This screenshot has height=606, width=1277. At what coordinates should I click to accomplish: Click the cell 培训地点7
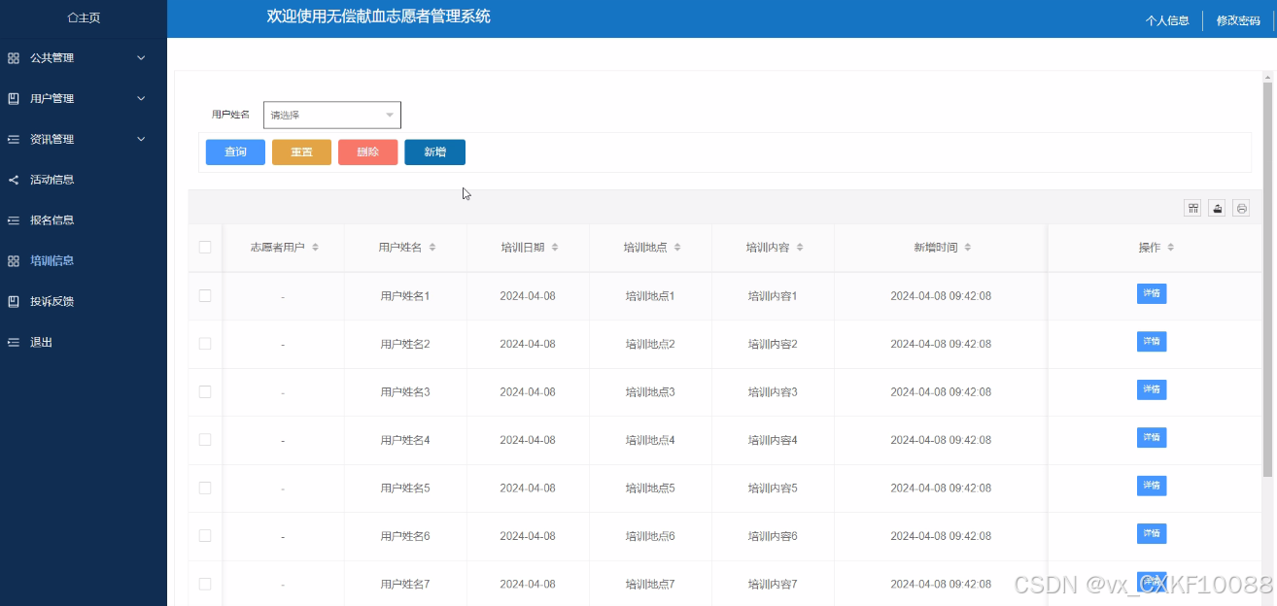point(650,585)
